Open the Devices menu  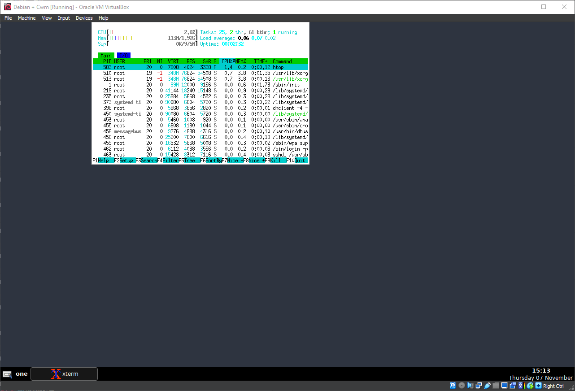pos(84,18)
